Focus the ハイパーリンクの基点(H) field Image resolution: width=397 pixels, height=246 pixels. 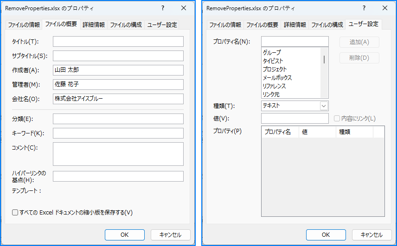(118, 176)
